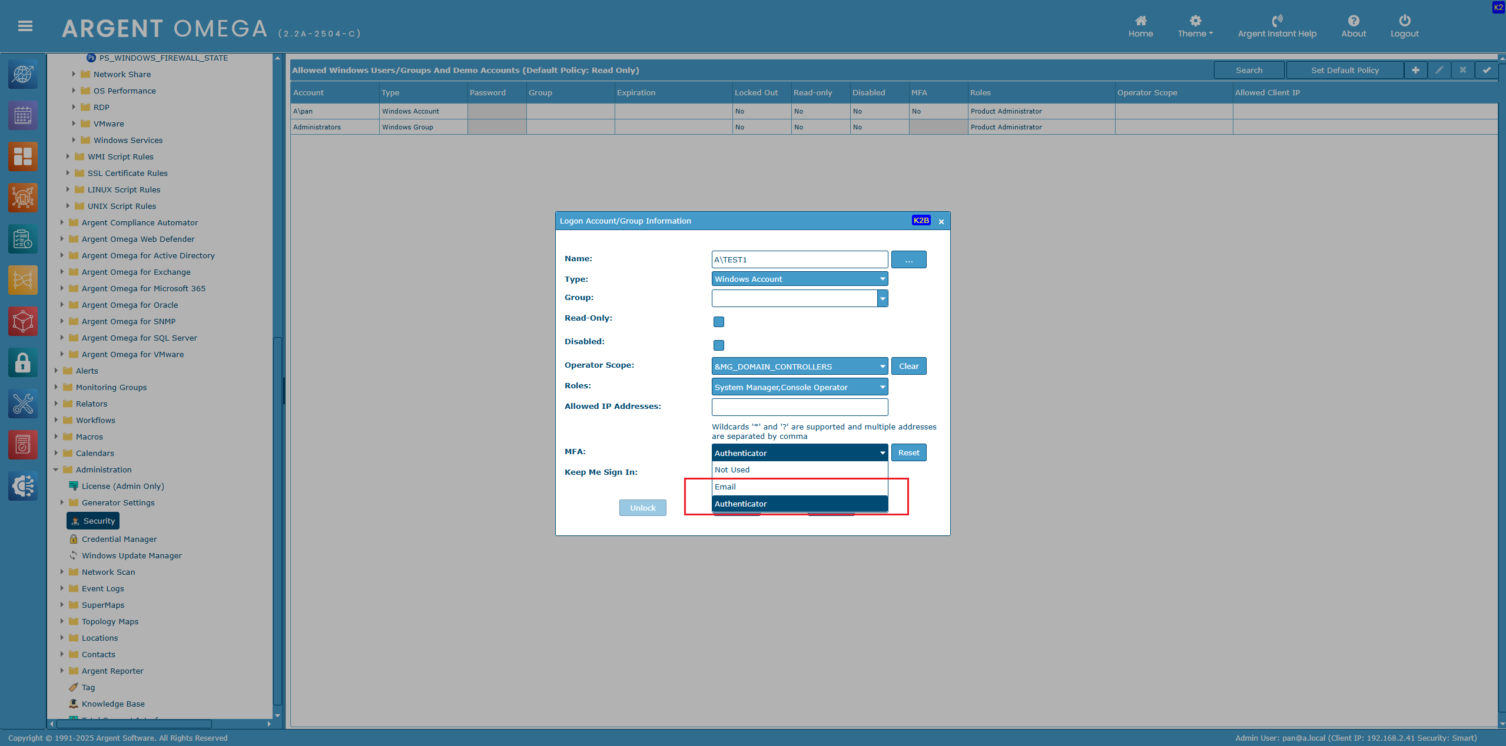Screen dimensions: 1506x746
Task: Click the Set Default Policy button
Action: click(1344, 70)
